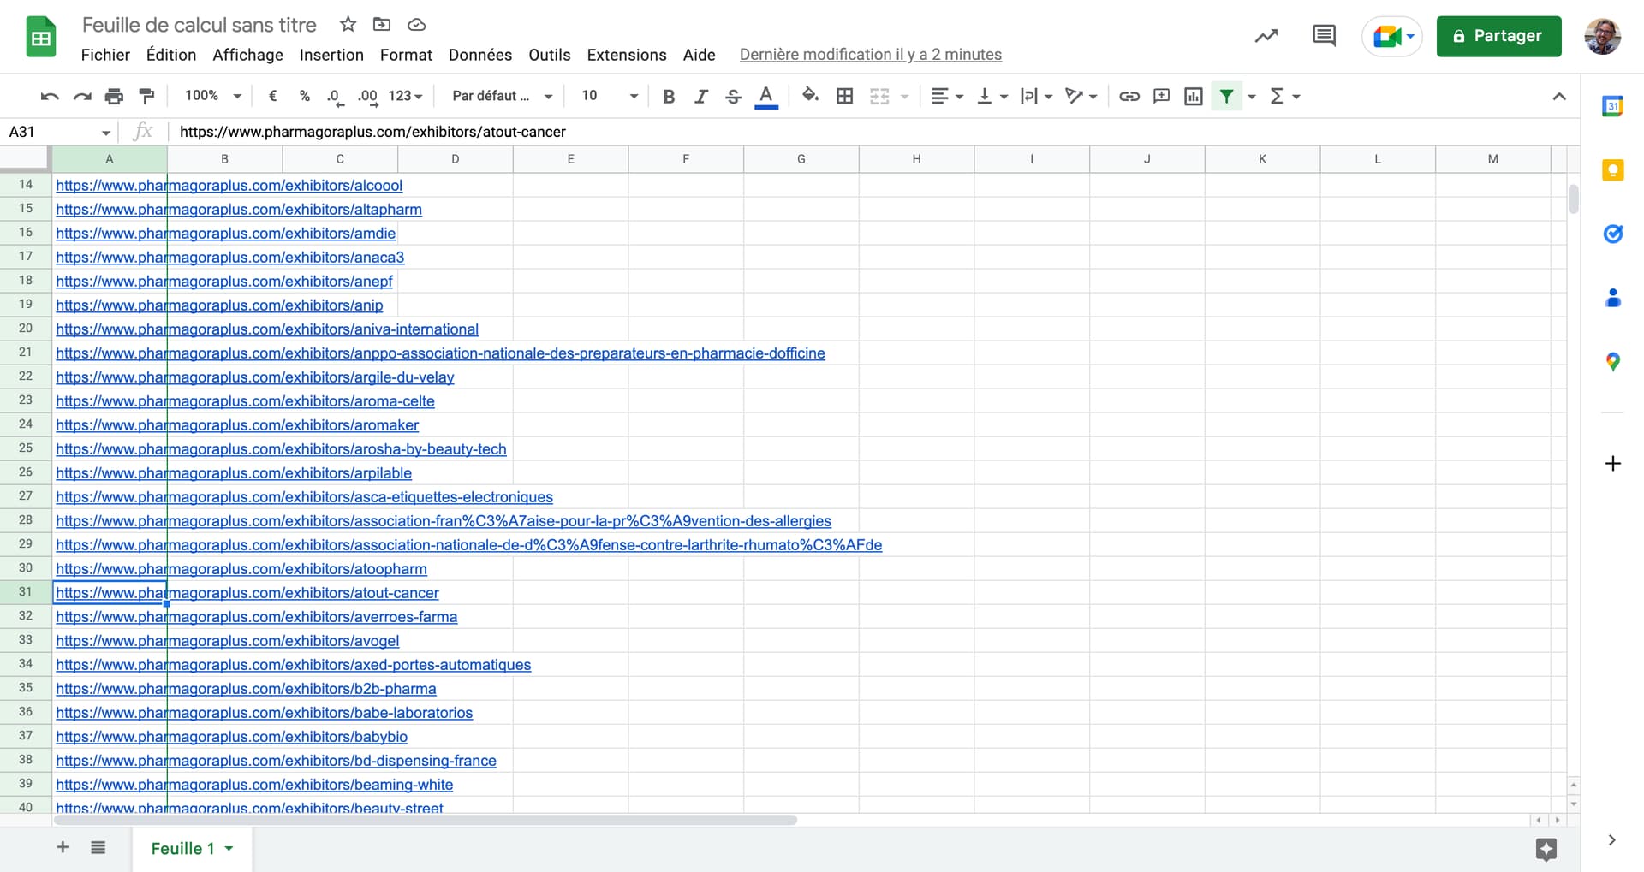
Task: Open Google Calendar side panel
Action: (x=1612, y=106)
